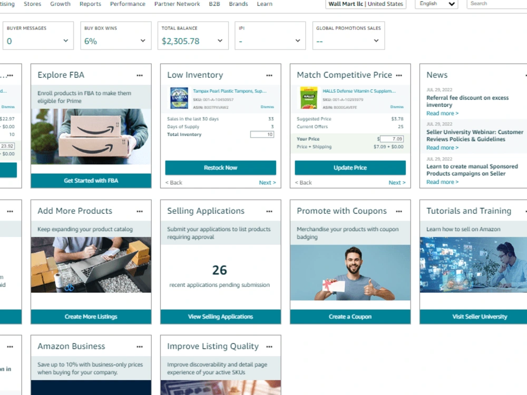Viewport: 527px width, 395px height.
Task: Open the Reports menu
Action: coord(90,4)
